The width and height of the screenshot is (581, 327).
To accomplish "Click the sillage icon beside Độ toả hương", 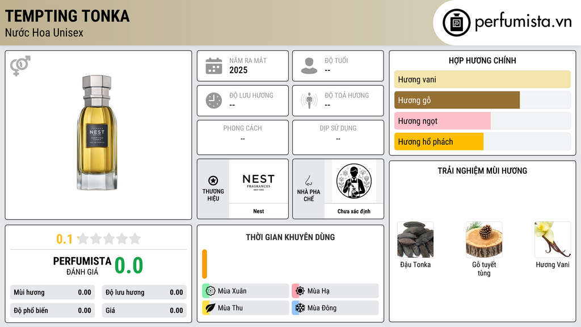I will click(x=309, y=100).
